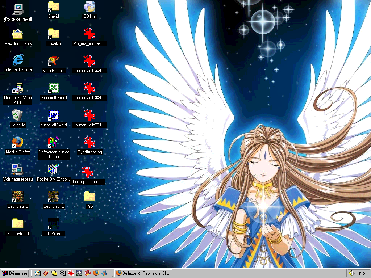Launch the red splat IrfanView quick launch icon
371x278 pixels.
(x=71, y=273)
